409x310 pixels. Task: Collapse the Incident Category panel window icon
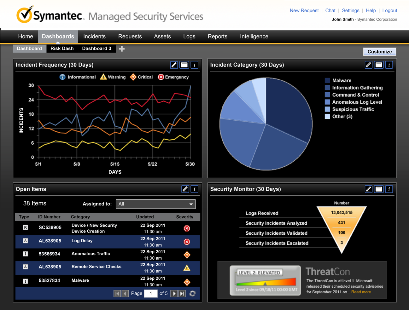(379, 65)
